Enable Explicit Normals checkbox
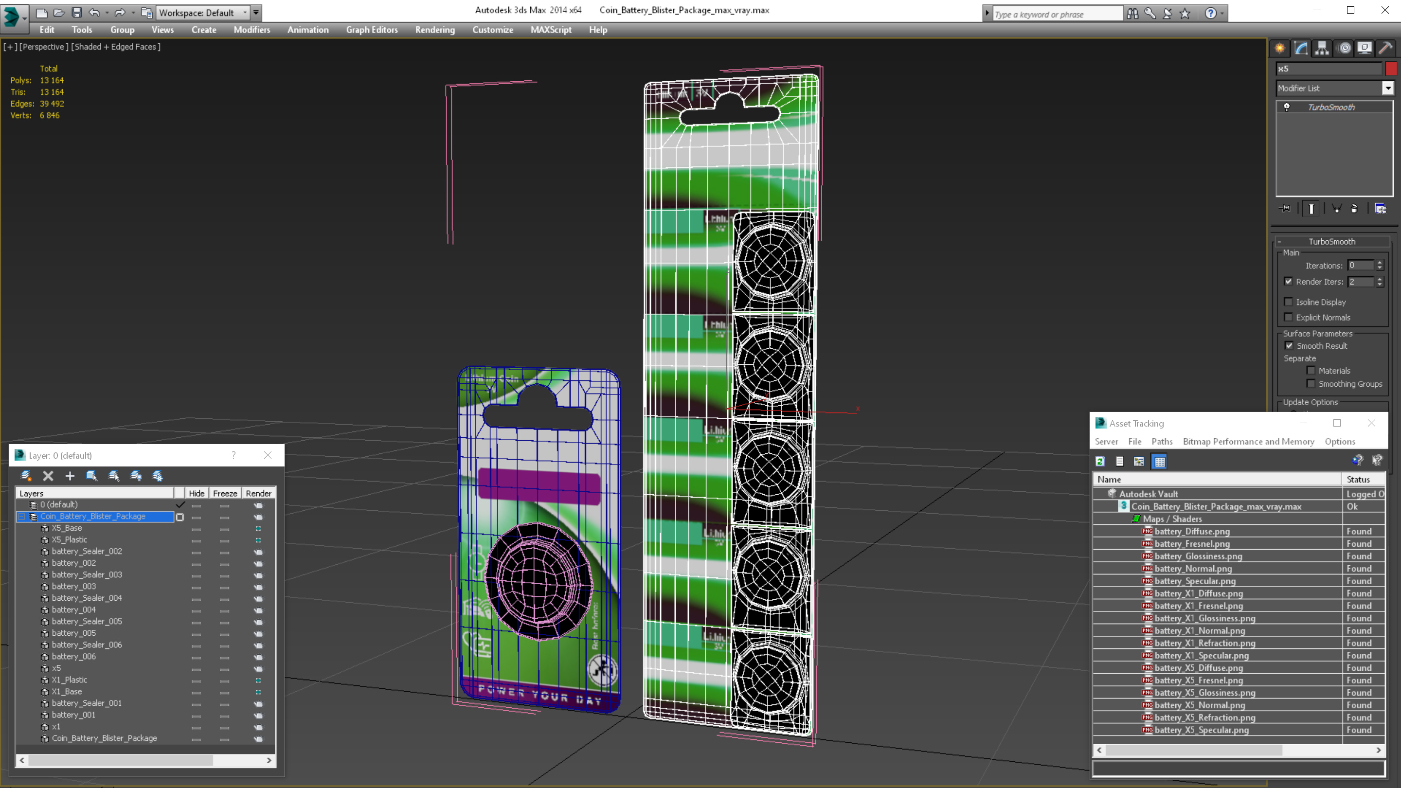Screen dimensions: 1401x788 click(x=1288, y=317)
